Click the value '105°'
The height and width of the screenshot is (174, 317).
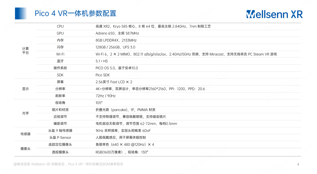[99, 103]
